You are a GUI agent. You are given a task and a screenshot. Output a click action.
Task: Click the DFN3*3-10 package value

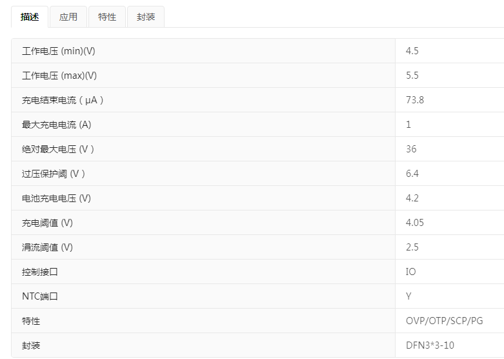(x=430, y=345)
